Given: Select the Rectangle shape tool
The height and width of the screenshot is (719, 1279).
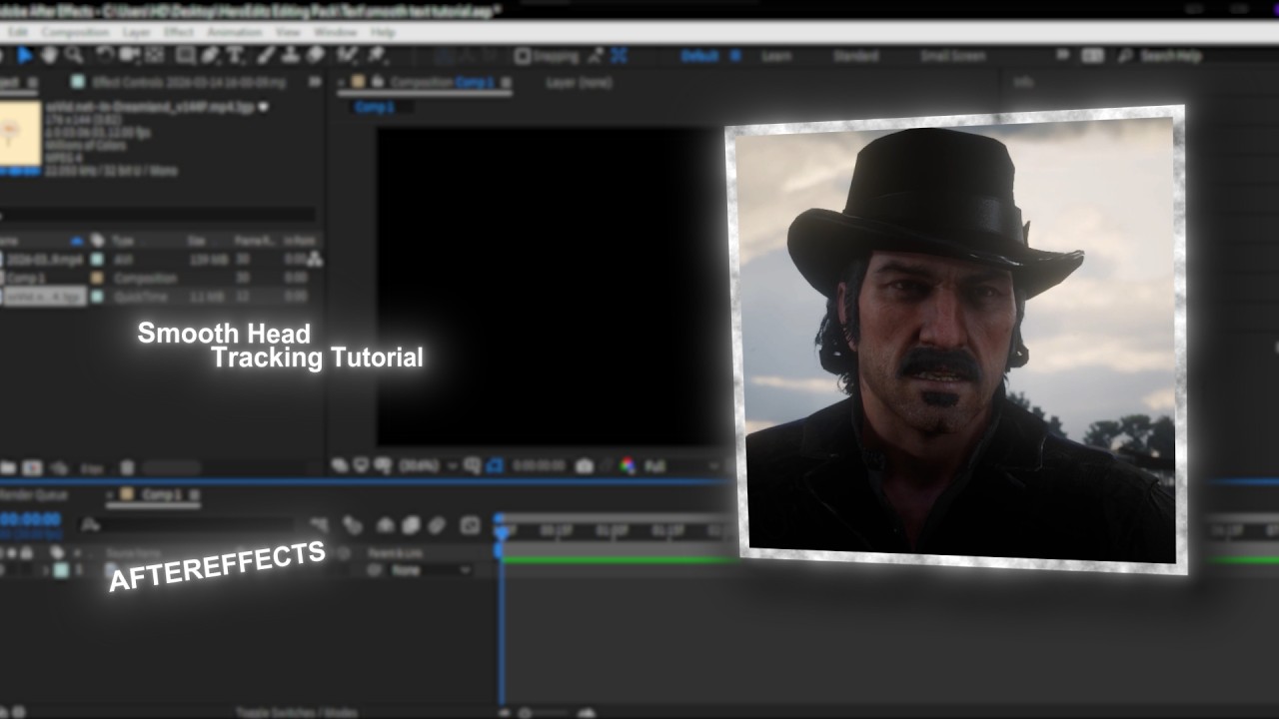Looking at the screenshot, I should [x=187, y=56].
